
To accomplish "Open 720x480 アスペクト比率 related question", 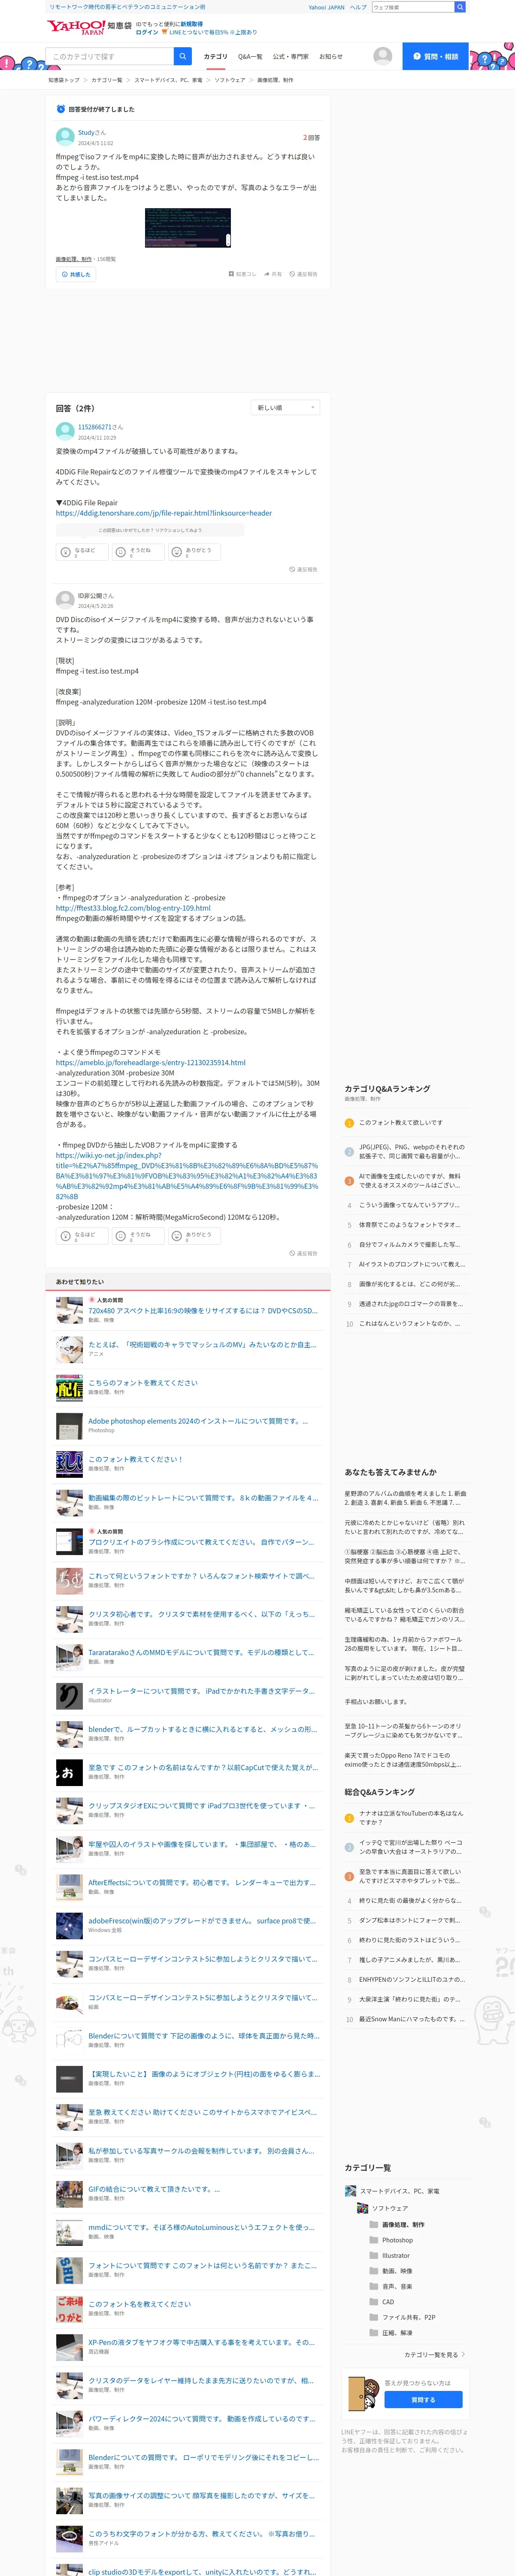I will point(202,1310).
